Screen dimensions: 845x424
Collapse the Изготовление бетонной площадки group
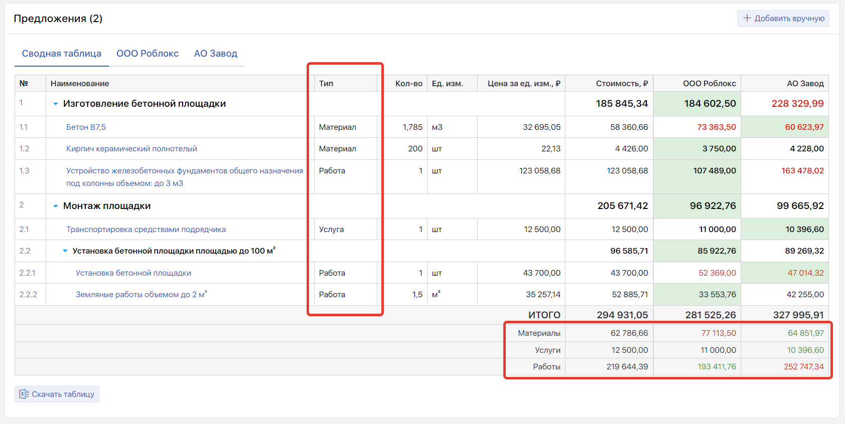click(56, 104)
